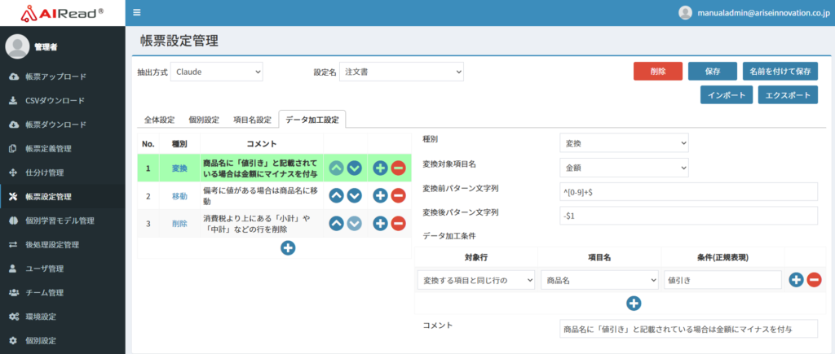Screen dimensions: 835x354
Task: Add new condition with plus below conditions
Action: (x=634, y=304)
